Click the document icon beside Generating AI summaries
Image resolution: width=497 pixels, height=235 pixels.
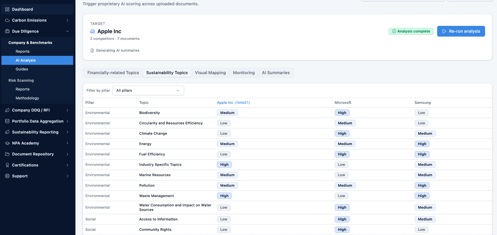(92, 50)
